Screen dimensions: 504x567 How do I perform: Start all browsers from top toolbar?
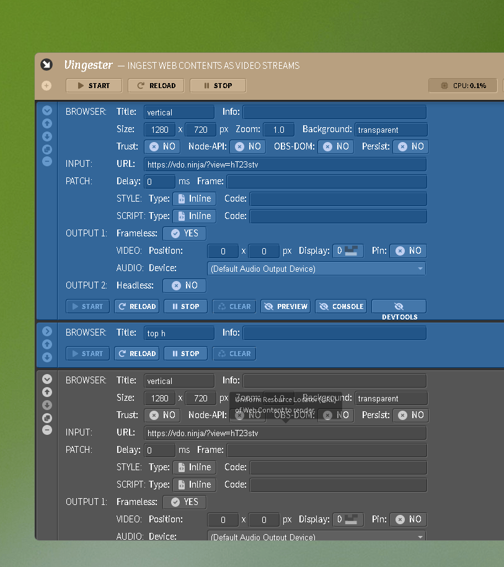click(94, 86)
